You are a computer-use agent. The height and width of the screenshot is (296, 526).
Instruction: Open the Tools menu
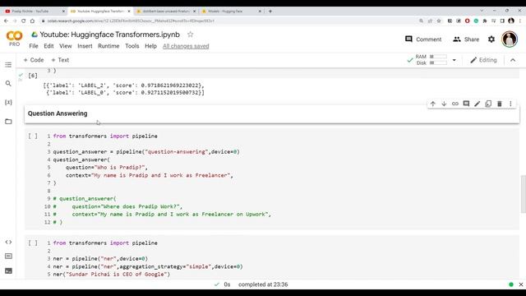point(132,46)
